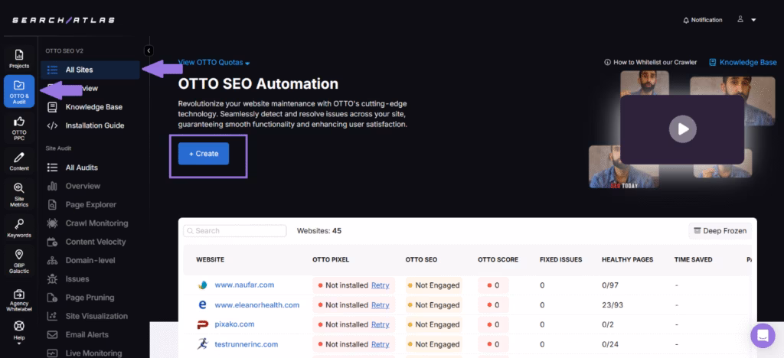The height and width of the screenshot is (358, 784).
Task: Expand the Help menu in sidebar
Action: pyautogui.click(x=19, y=329)
